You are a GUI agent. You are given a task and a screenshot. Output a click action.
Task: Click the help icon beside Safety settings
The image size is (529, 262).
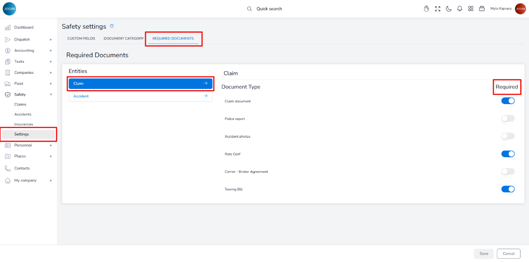tap(112, 26)
